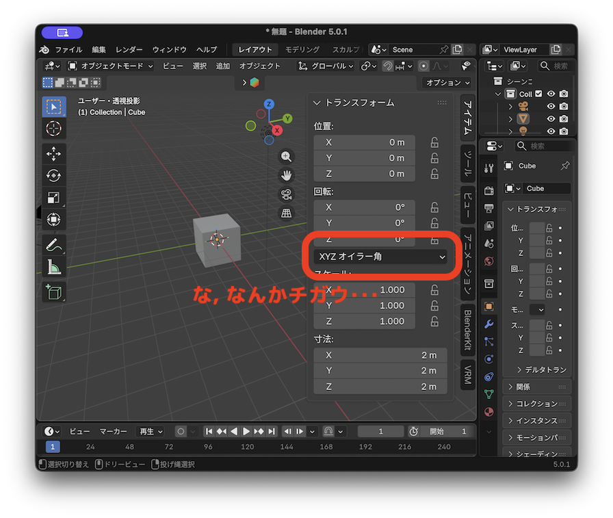
Task: Jump to the start frame button
Action: 209,432
